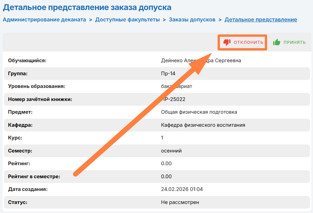This screenshot has height=213, width=313.
Task: Go to Администрирование деканата breadcrumb
Action: pyautogui.click(x=45, y=20)
